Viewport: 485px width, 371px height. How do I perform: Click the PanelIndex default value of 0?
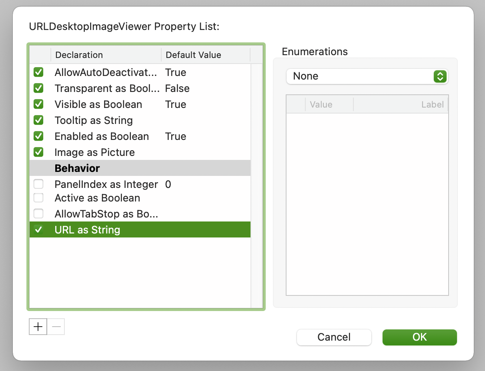pyautogui.click(x=168, y=184)
